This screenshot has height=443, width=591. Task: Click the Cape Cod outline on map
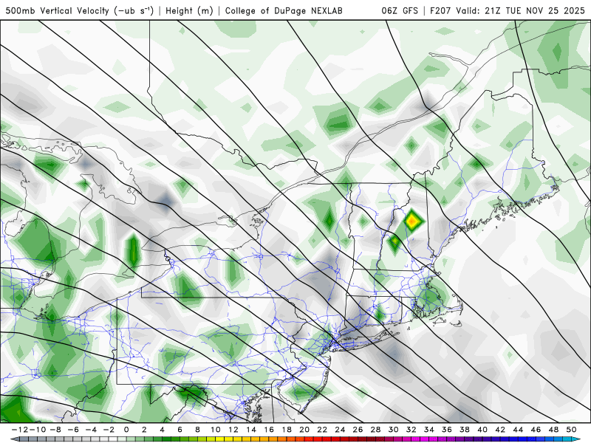coord(451,307)
